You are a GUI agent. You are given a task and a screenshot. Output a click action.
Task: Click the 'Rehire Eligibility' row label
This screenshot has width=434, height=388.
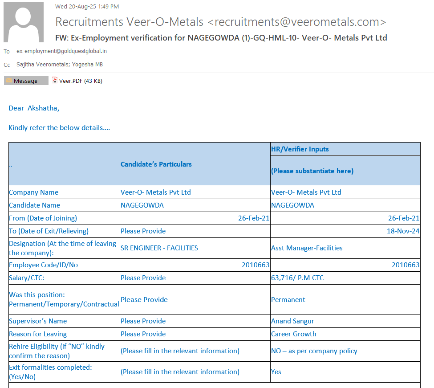pyautogui.click(x=57, y=351)
